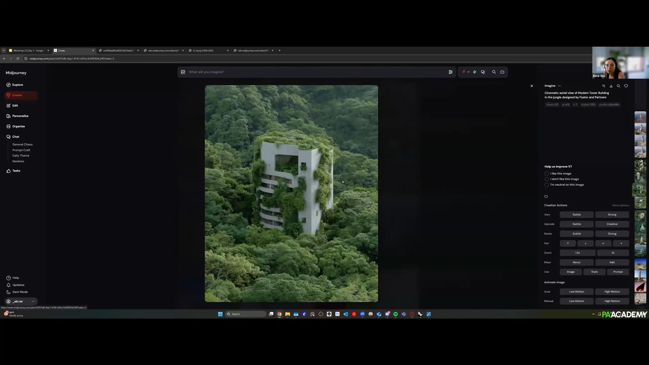Viewport: 649px width, 365px height.
Task: Click the add-to-folder icon above Creation Actions
Action: pyautogui.click(x=546, y=196)
